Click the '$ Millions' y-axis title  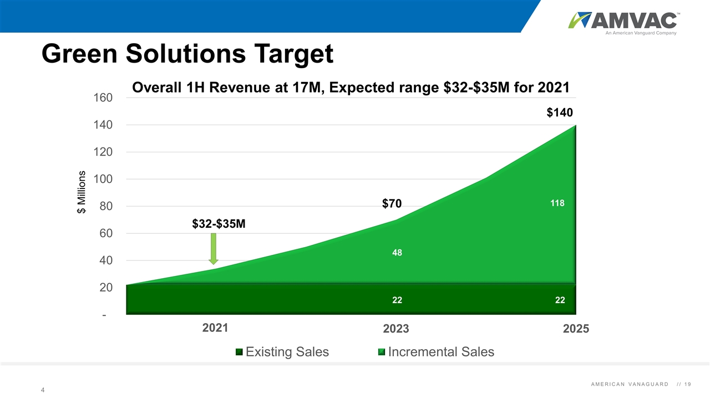tap(83, 191)
